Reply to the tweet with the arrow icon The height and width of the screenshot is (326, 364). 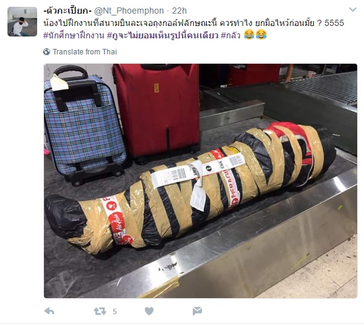click(x=50, y=311)
